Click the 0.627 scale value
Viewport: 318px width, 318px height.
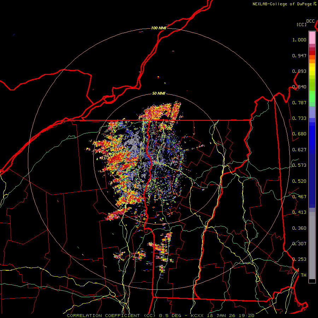click(x=299, y=150)
